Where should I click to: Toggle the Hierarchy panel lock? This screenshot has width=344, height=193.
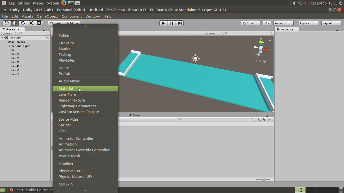click(x=44, y=30)
